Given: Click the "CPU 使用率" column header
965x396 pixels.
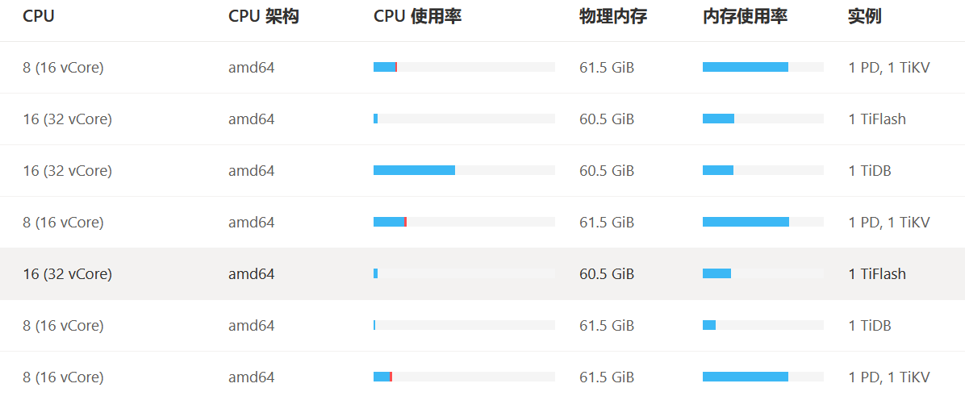Looking at the screenshot, I should (418, 17).
